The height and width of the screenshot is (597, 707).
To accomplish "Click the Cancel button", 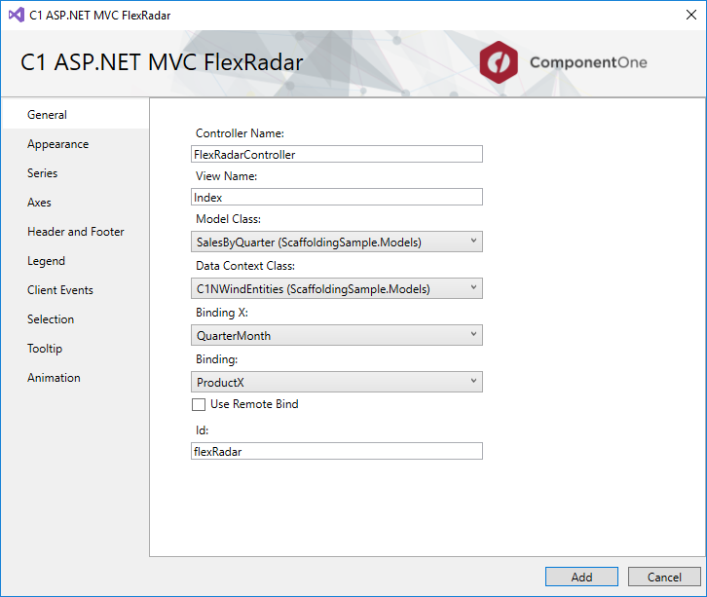I will tap(664, 577).
